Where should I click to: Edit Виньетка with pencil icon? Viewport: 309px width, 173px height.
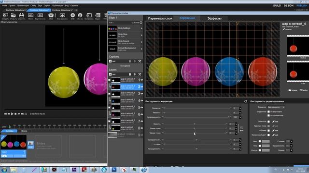click(273, 122)
